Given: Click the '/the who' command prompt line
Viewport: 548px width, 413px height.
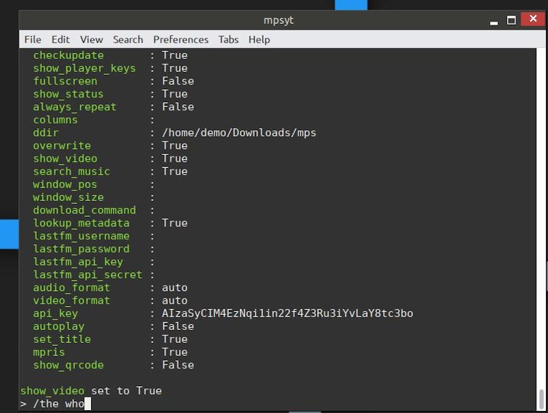Looking at the screenshot, I should coord(55,403).
